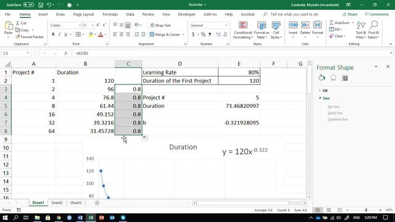This screenshot has width=395, height=222.
Task: Open Cell Styles gallery
Action: pos(276,30)
